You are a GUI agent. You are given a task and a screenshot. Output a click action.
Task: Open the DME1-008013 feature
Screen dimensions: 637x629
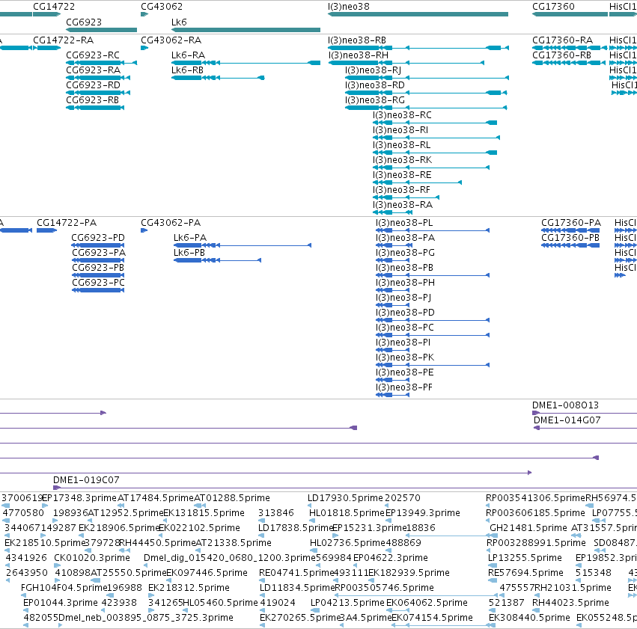pyautogui.click(x=565, y=405)
